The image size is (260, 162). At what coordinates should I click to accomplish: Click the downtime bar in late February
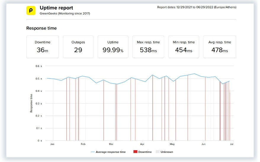(x=104, y=110)
